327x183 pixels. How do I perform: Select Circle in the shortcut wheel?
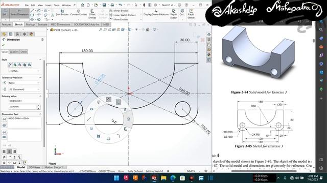tap(128, 119)
